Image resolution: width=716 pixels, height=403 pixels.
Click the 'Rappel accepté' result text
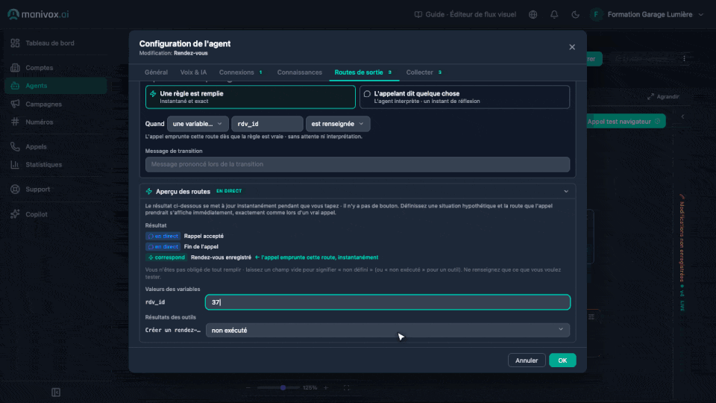tap(204, 237)
